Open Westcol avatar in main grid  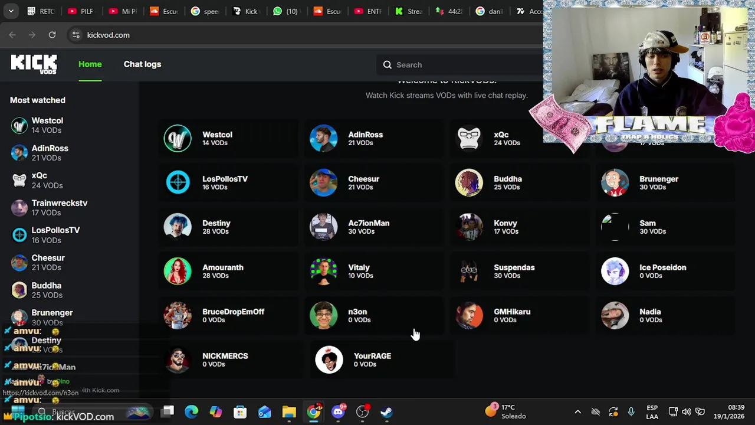[178, 138]
